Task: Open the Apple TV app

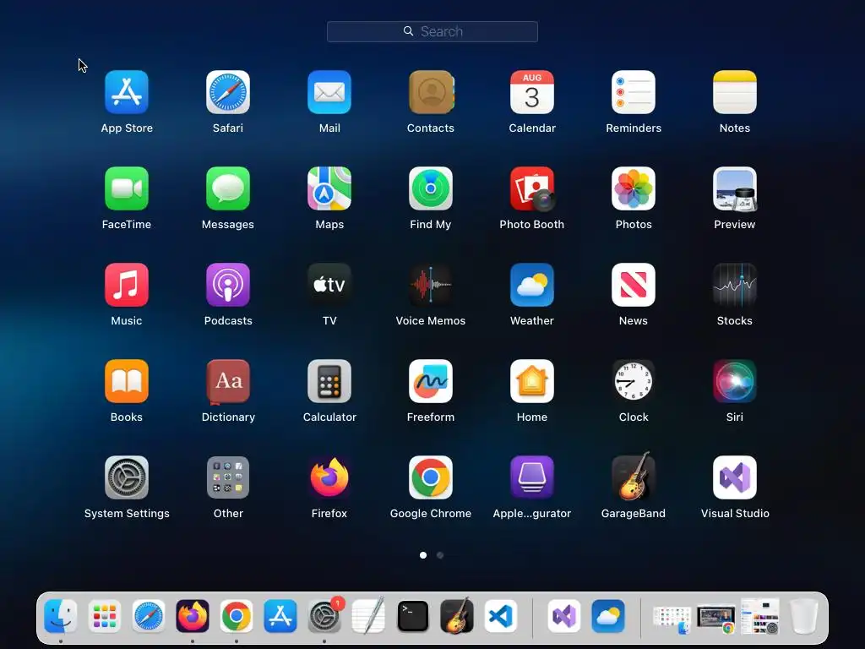Action: pyautogui.click(x=329, y=285)
